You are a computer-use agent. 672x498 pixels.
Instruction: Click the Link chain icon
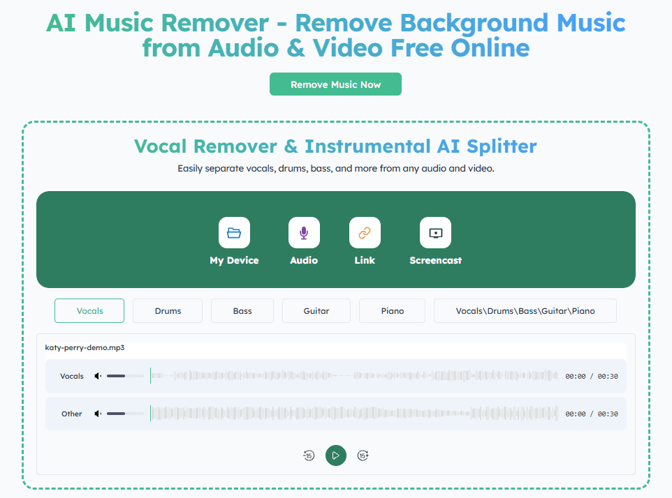(365, 233)
